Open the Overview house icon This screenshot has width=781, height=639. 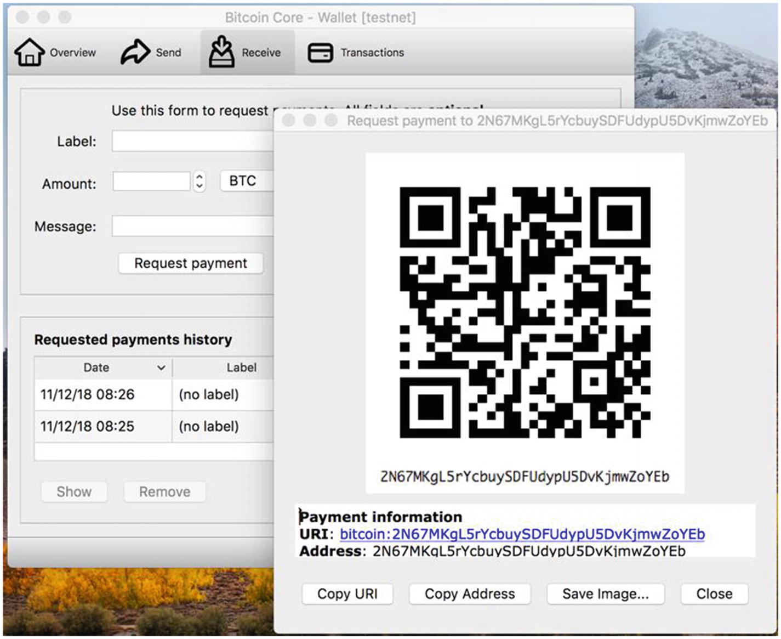pyautogui.click(x=30, y=53)
